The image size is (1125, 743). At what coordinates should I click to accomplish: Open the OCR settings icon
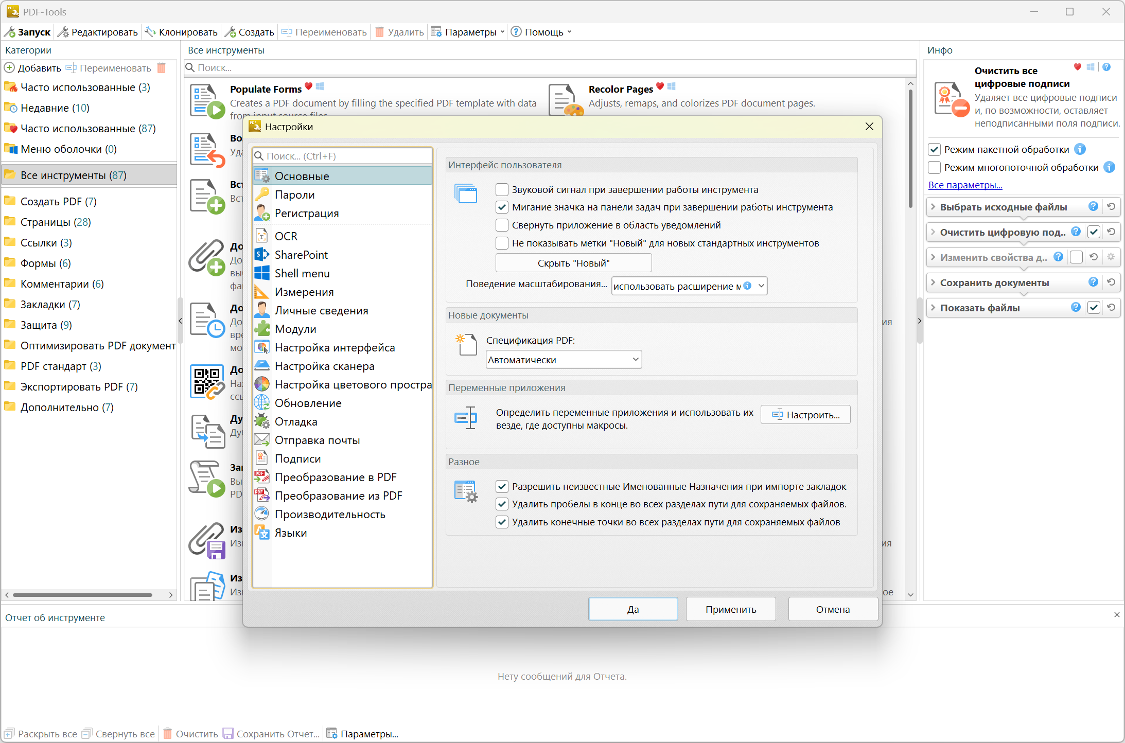262,236
